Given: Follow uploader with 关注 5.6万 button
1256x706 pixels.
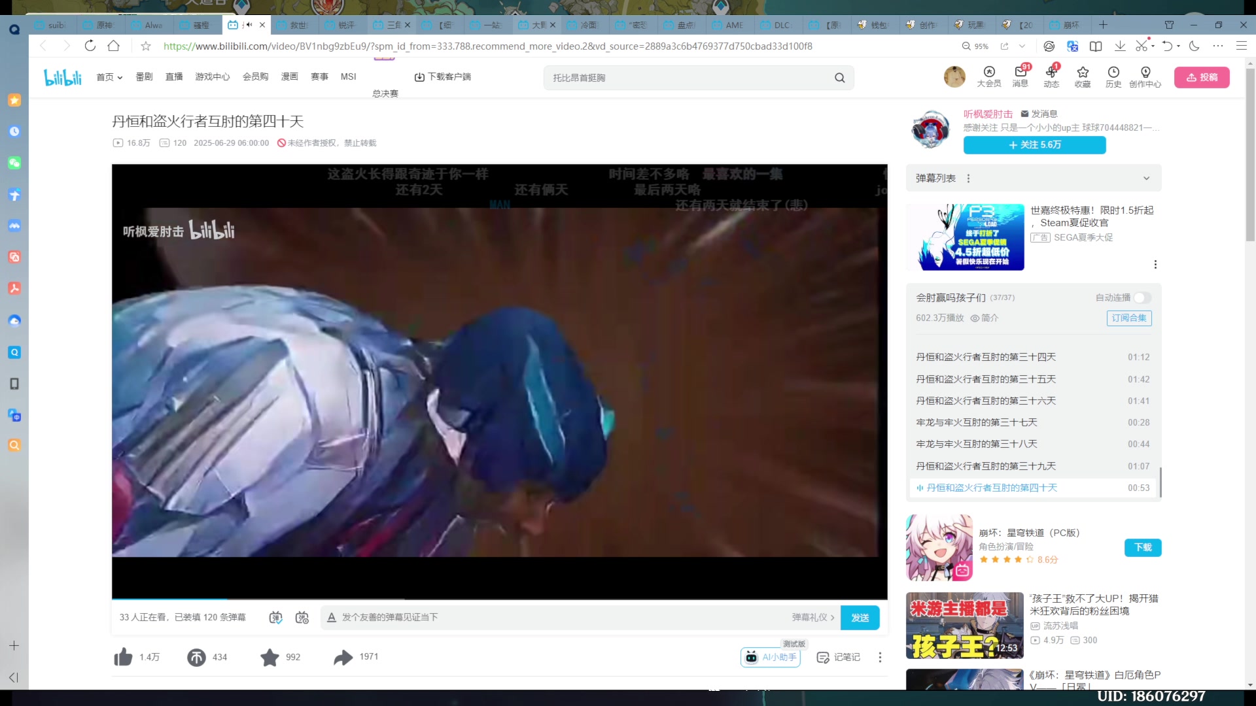Looking at the screenshot, I should pyautogui.click(x=1034, y=145).
